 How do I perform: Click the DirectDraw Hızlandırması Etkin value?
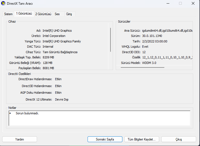click(x=58, y=79)
